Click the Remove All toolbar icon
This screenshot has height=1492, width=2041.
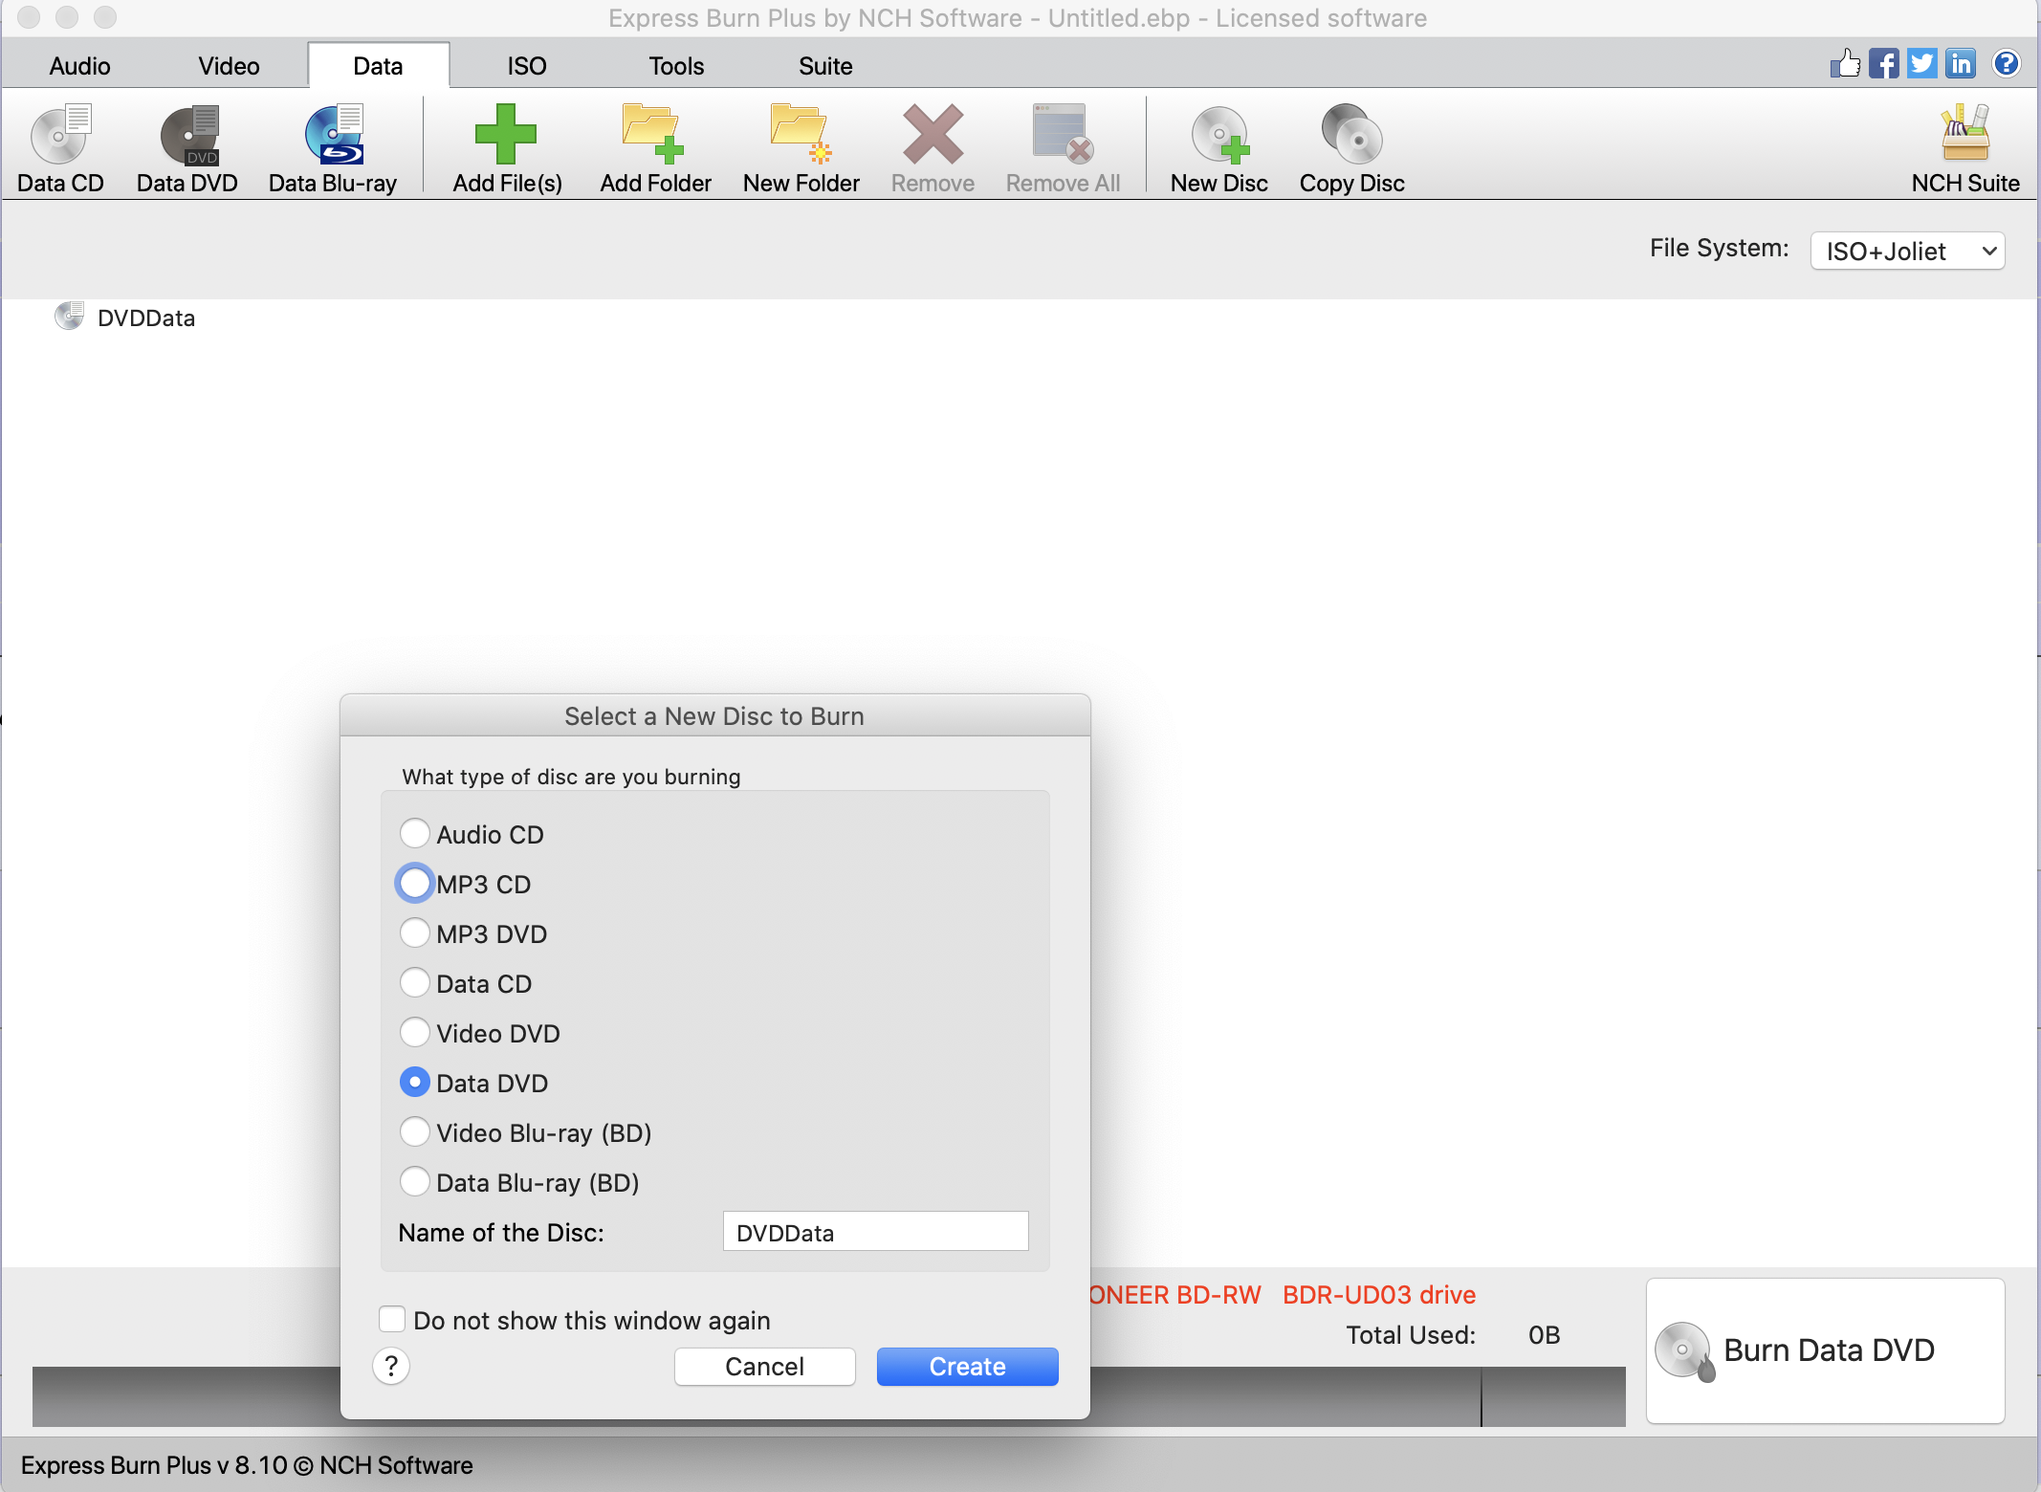(1063, 149)
